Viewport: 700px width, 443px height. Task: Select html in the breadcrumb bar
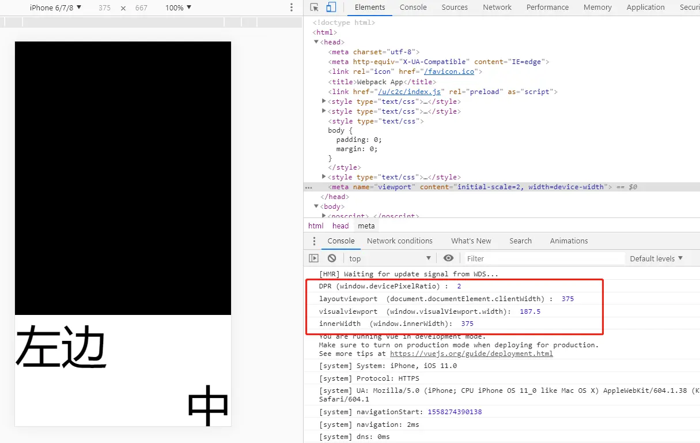[316, 226]
